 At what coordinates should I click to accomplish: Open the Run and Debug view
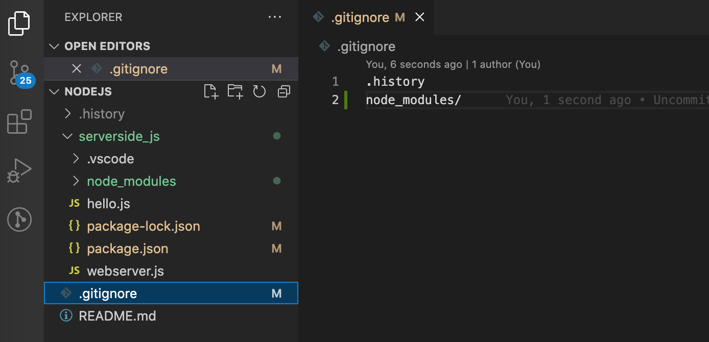click(x=19, y=170)
